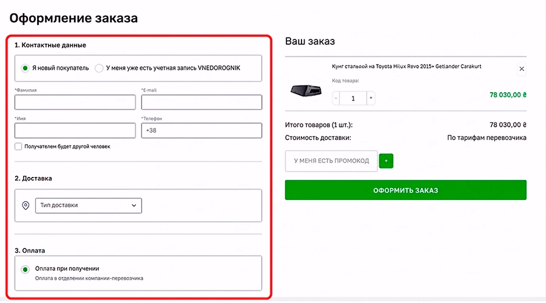Click the green plus promo code button
This screenshot has height=303, width=546.
pyautogui.click(x=386, y=161)
